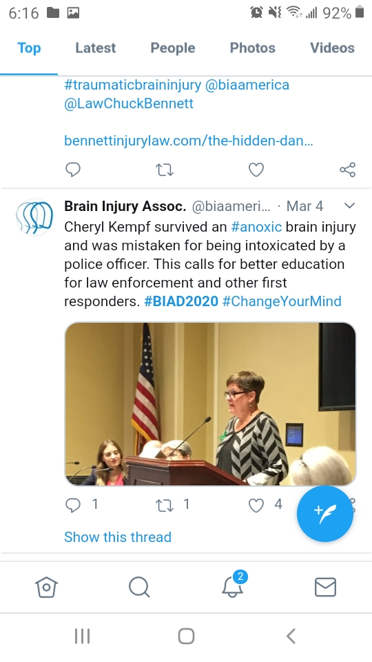Open the #BIAD2020 hashtag
Image resolution: width=372 pixels, height=662 pixels.
(x=181, y=301)
